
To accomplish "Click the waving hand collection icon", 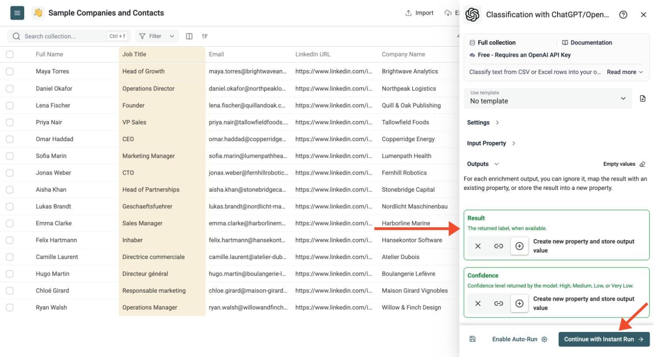I will click(38, 13).
